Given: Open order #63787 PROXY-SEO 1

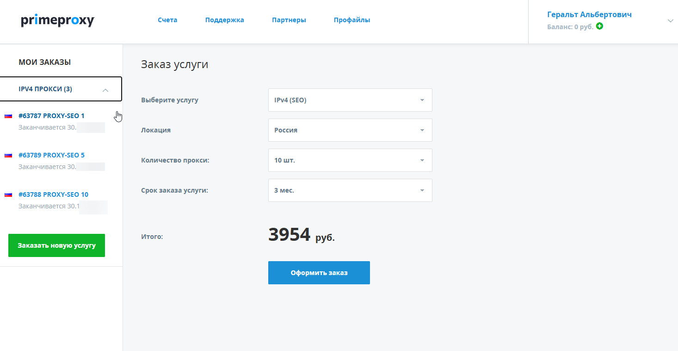Looking at the screenshot, I should pos(51,116).
